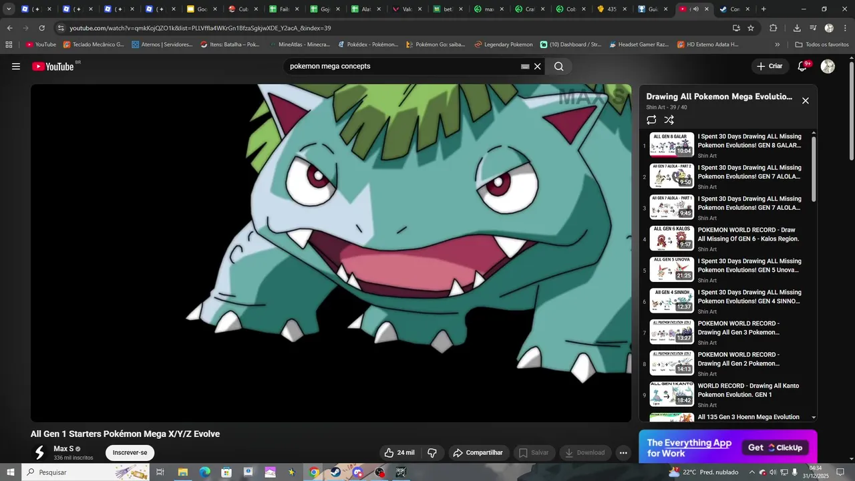Open Task View on the taskbar
The width and height of the screenshot is (855, 481).
(160, 472)
